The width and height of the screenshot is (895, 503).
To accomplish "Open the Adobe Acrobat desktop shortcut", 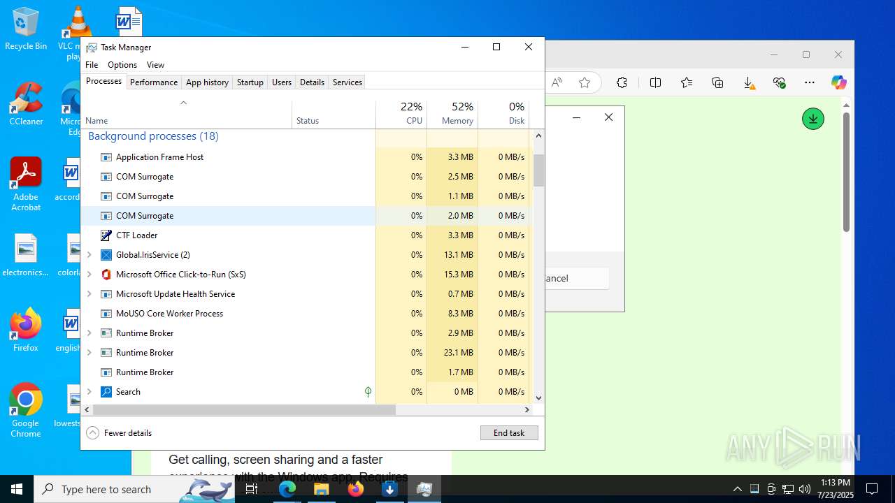I will (26, 184).
